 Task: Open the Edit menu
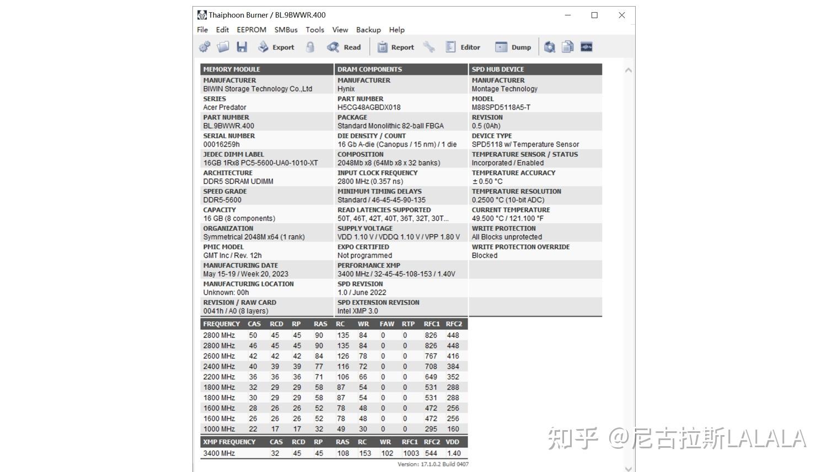[x=222, y=30]
